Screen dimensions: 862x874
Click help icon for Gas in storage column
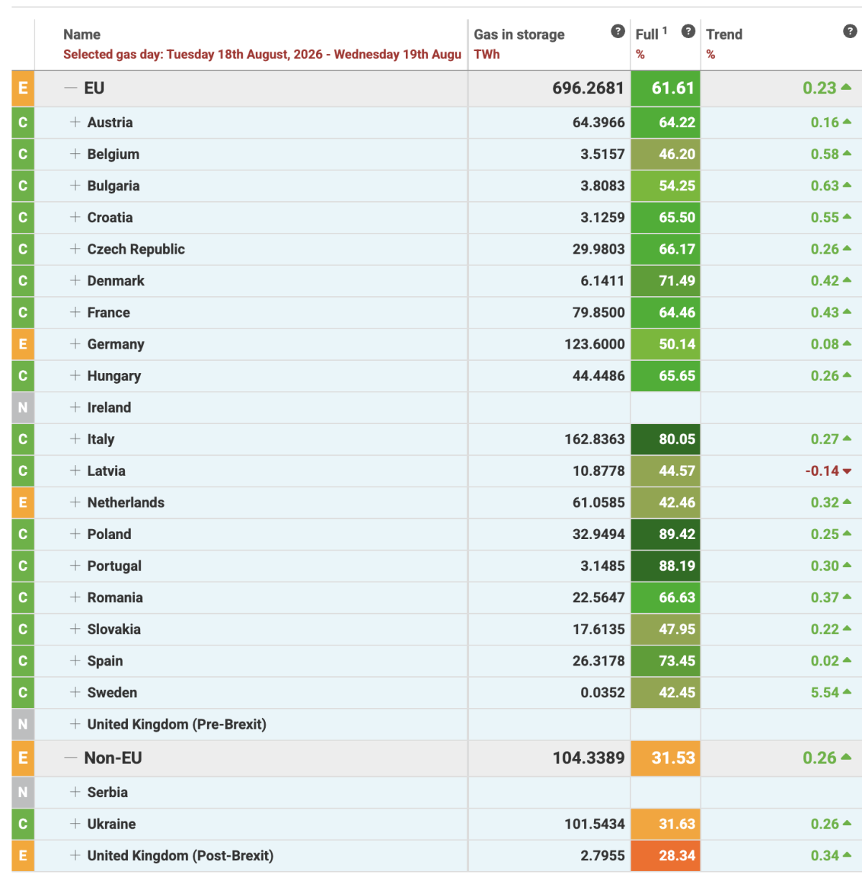point(618,31)
